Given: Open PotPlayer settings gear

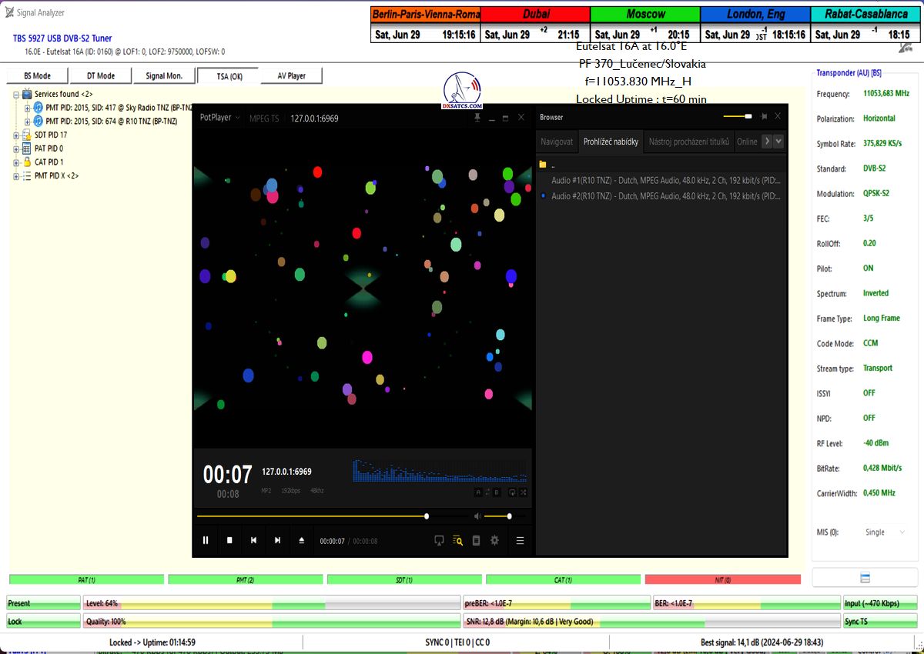Looking at the screenshot, I should (494, 540).
